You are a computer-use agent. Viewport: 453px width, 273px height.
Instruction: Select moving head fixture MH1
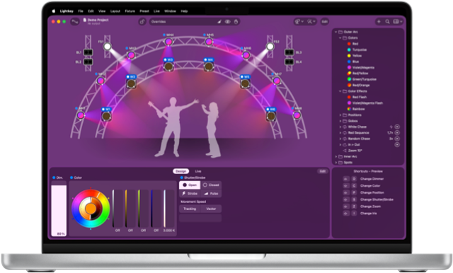(81, 115)
